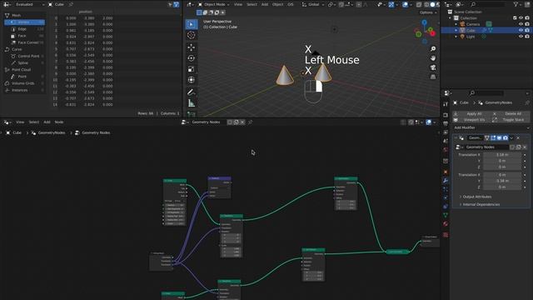Image resolution: width=533 pixels, height=300 pixels.
Task: Select the Camera object in outliner
Action: 473,24
